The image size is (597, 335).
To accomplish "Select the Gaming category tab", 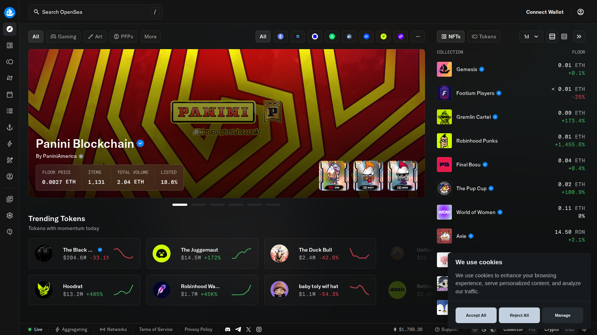I will (x=63, y=36).
